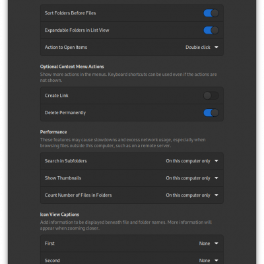Click the Action to Open Items label
The height and width of the screenshot is (264, 264).
tap(66, 48)
